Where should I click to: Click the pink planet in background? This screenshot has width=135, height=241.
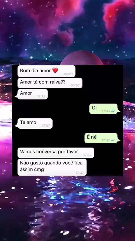click(x=82, y=58)
